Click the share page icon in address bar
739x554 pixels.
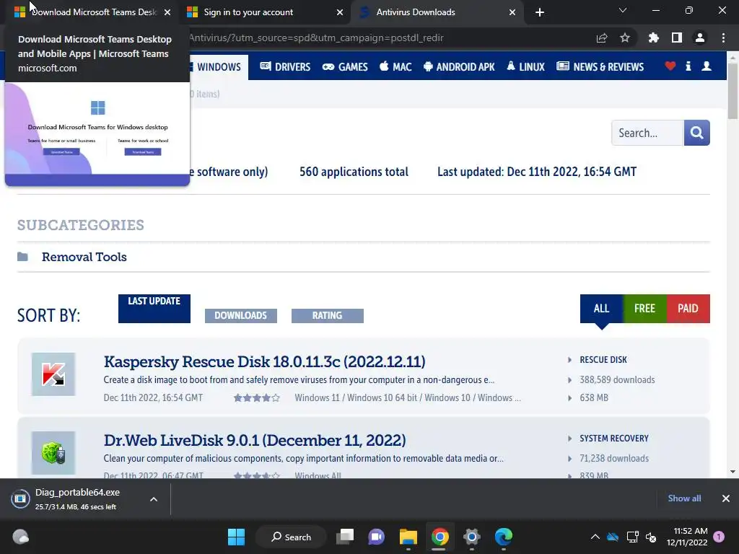click(602, 38)
